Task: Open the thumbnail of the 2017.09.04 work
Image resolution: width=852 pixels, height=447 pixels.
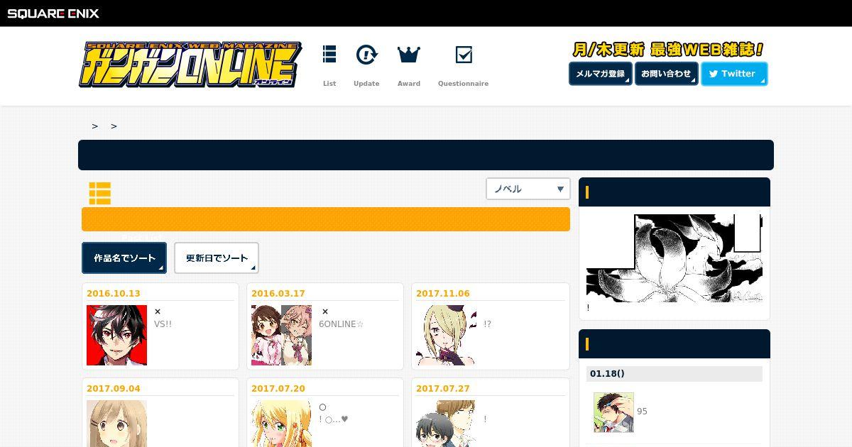Action: click(x=116, y=424)
